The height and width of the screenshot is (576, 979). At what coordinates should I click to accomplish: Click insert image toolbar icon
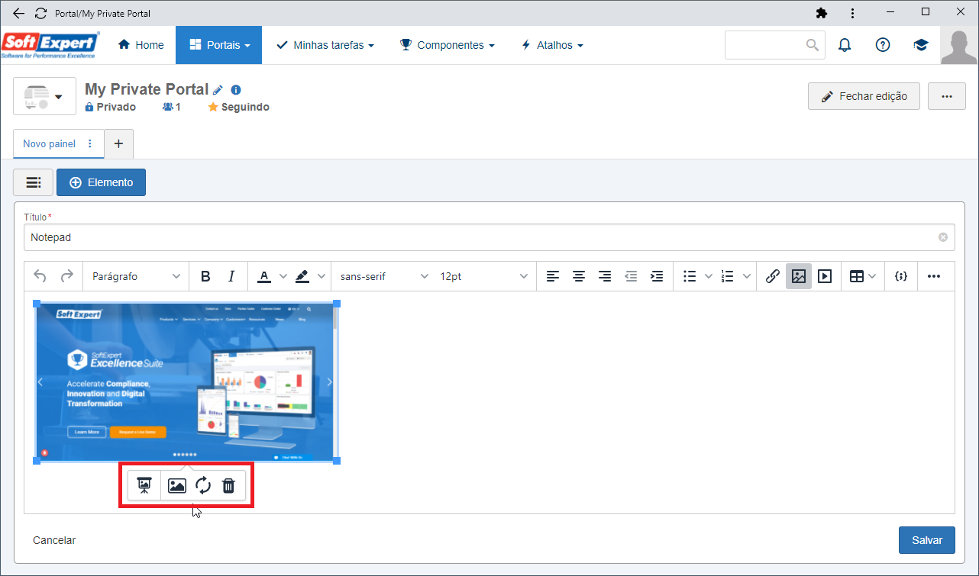pyautogui.click(x=799, y=276)
